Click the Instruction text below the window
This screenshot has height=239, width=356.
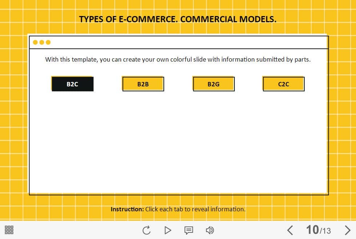coord(178,209)
